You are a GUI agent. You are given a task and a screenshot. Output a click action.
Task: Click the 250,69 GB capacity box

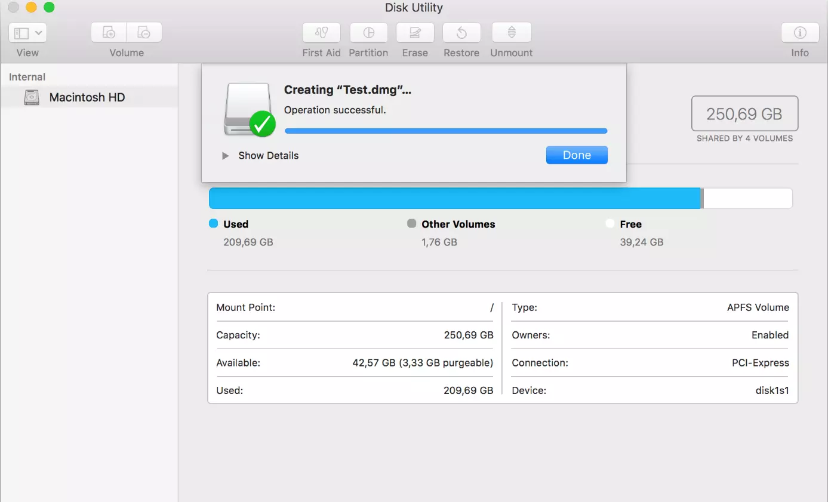(744, 113)
